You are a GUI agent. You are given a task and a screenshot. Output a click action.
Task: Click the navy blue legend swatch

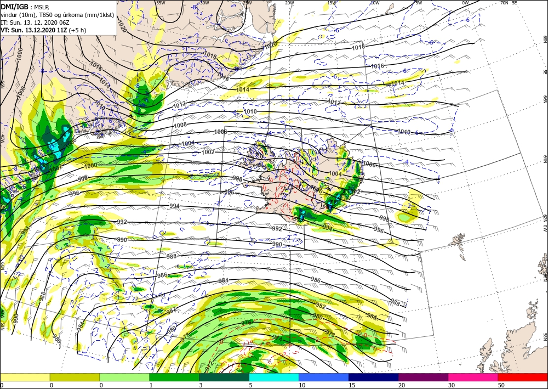(374, 377)
